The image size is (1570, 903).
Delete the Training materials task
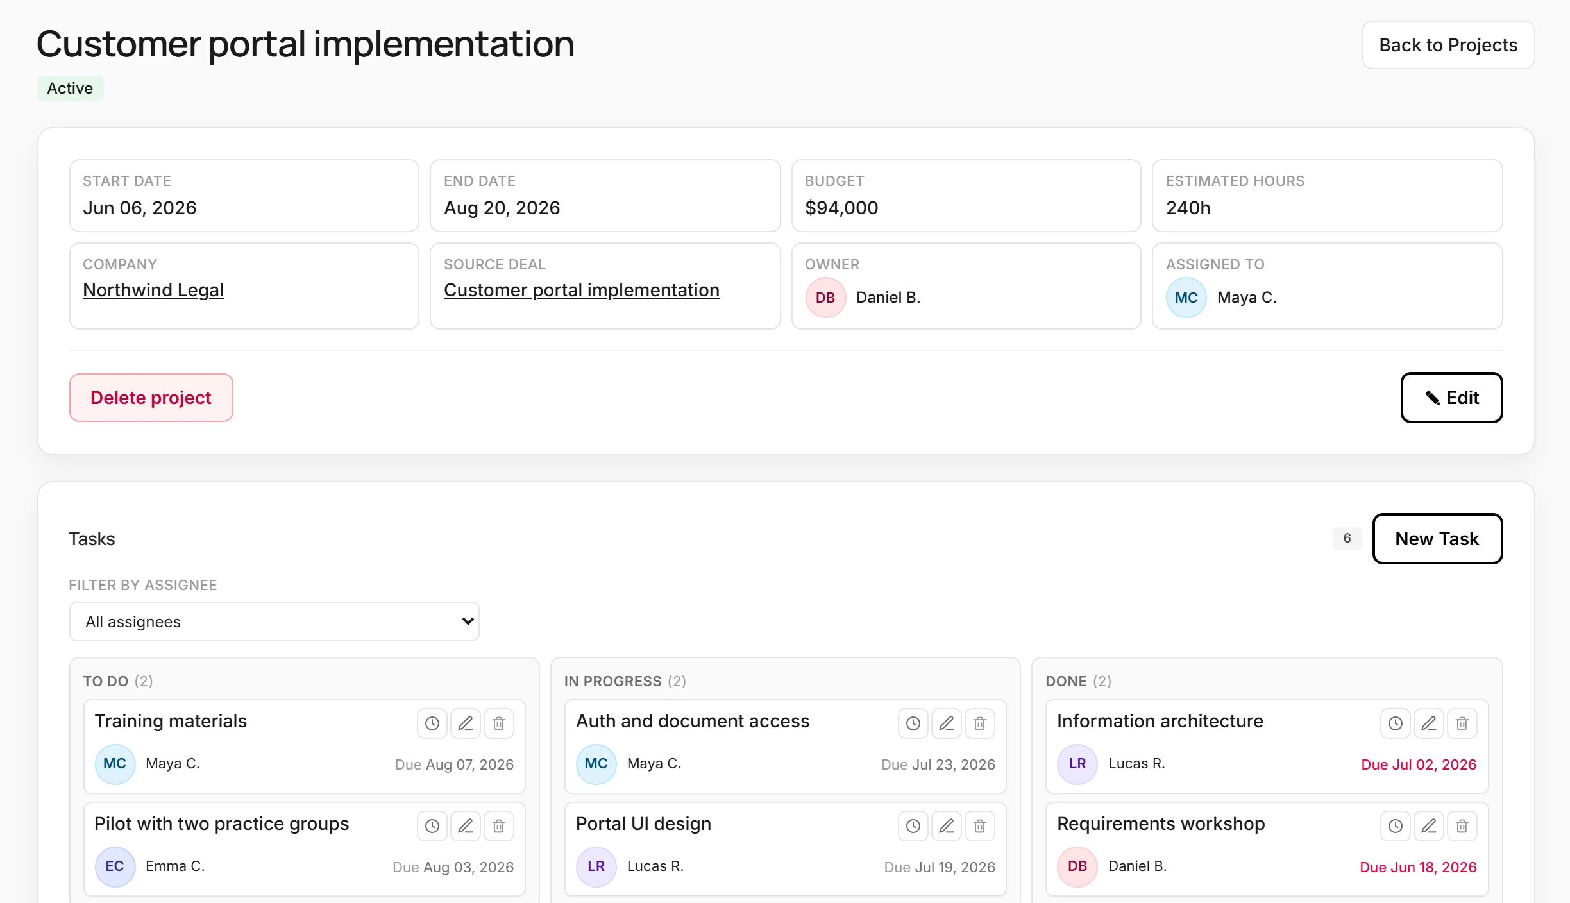(499, 723)
